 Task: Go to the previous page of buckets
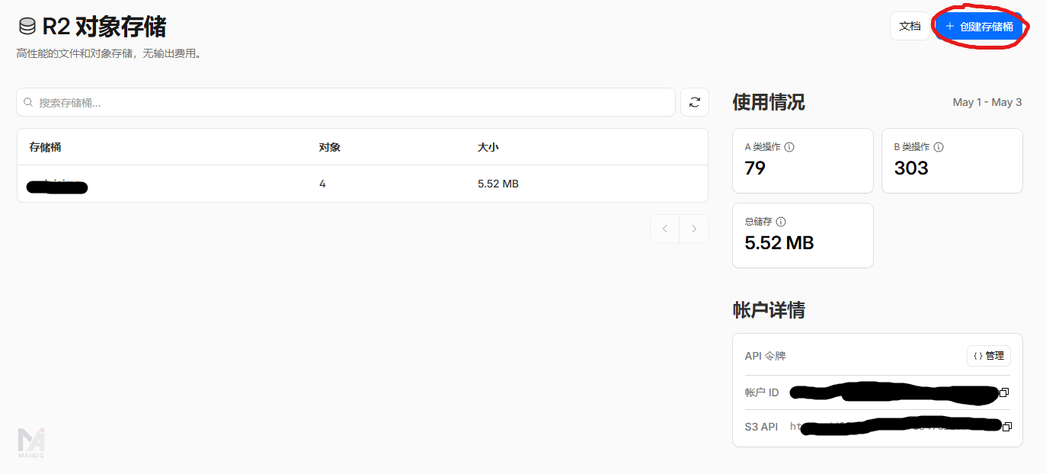tap(665, 229)
